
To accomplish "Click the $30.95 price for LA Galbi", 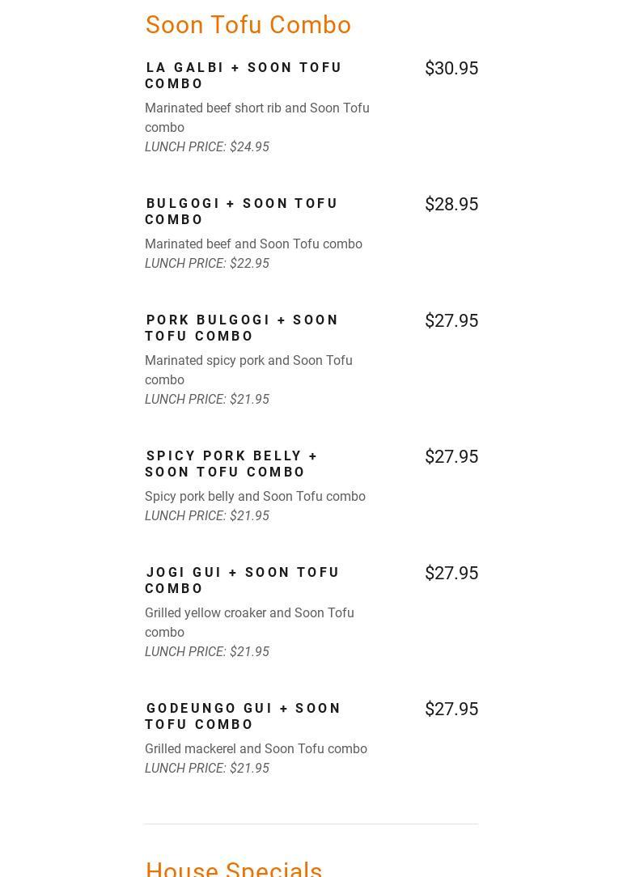I will tap(451, 69).
